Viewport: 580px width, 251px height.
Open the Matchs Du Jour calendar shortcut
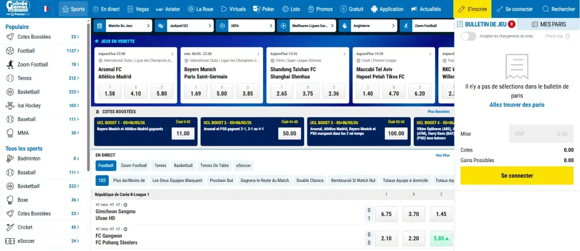pyautogui.click(x=123, y=26)
